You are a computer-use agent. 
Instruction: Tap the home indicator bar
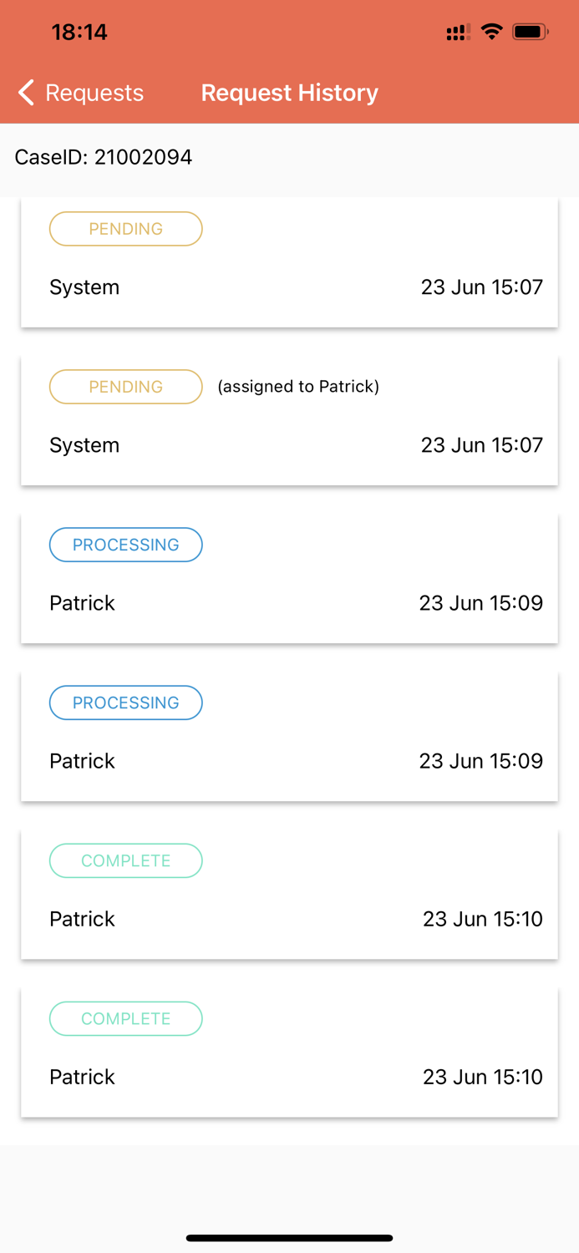(289, 1238)
